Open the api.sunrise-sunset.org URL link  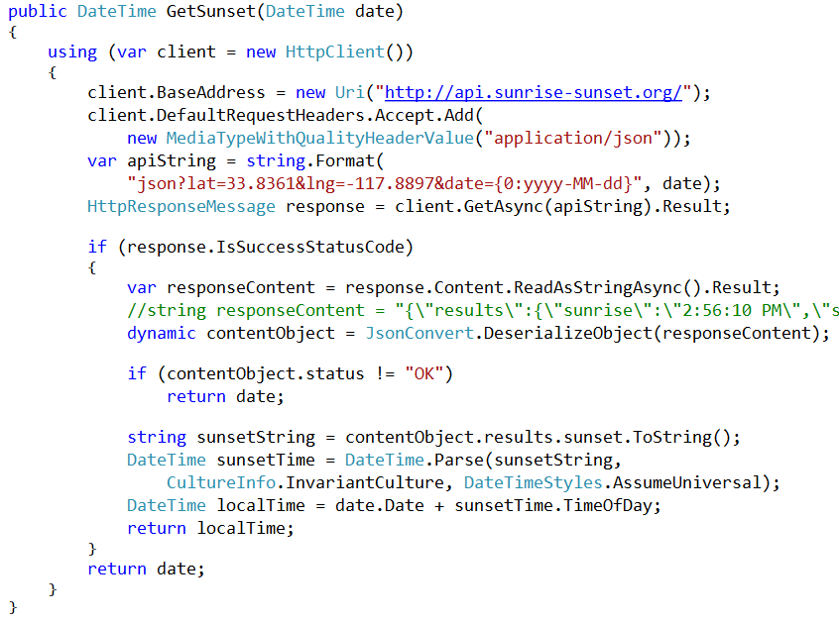534,92
